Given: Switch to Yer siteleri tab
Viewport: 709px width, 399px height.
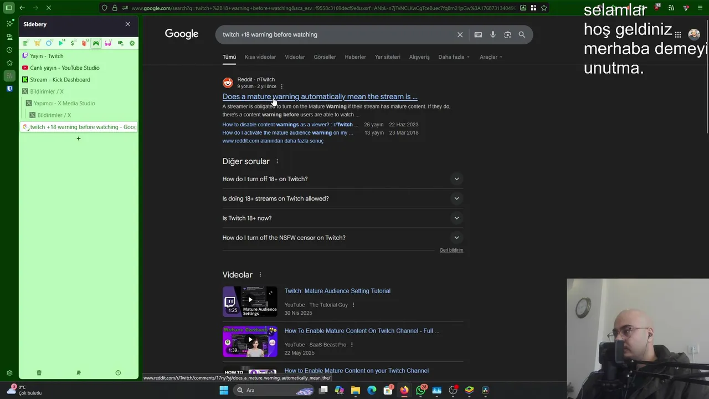Looking at the screenshot, I should [x=388, y=57].
